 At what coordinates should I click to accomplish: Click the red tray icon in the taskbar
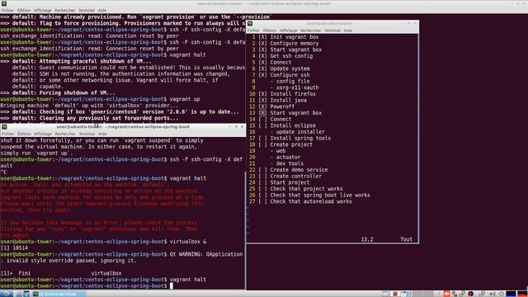coord(446,294)
